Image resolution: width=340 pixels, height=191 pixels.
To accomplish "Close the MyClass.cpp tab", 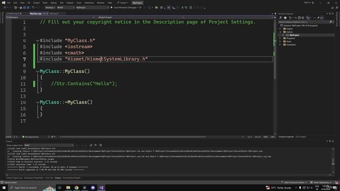I will tap(47, 13).
